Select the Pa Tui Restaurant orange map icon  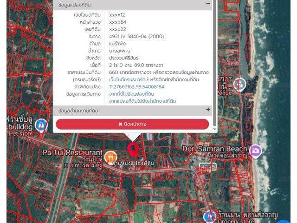(110, 157)
